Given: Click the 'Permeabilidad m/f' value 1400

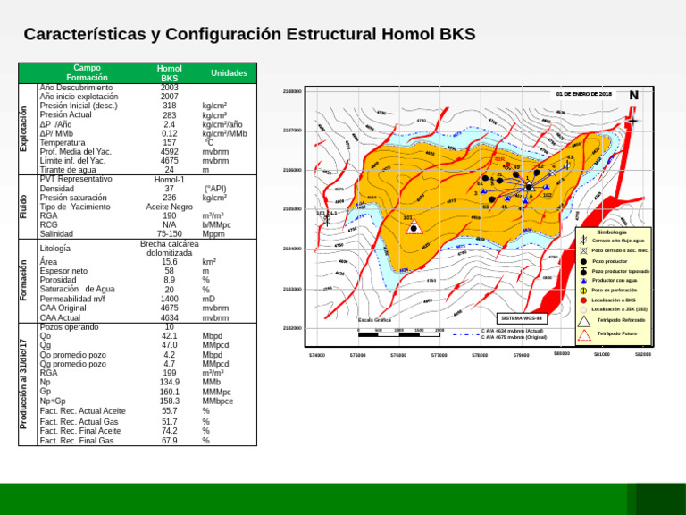Looking at the screenshot, I should click(170, 300).
